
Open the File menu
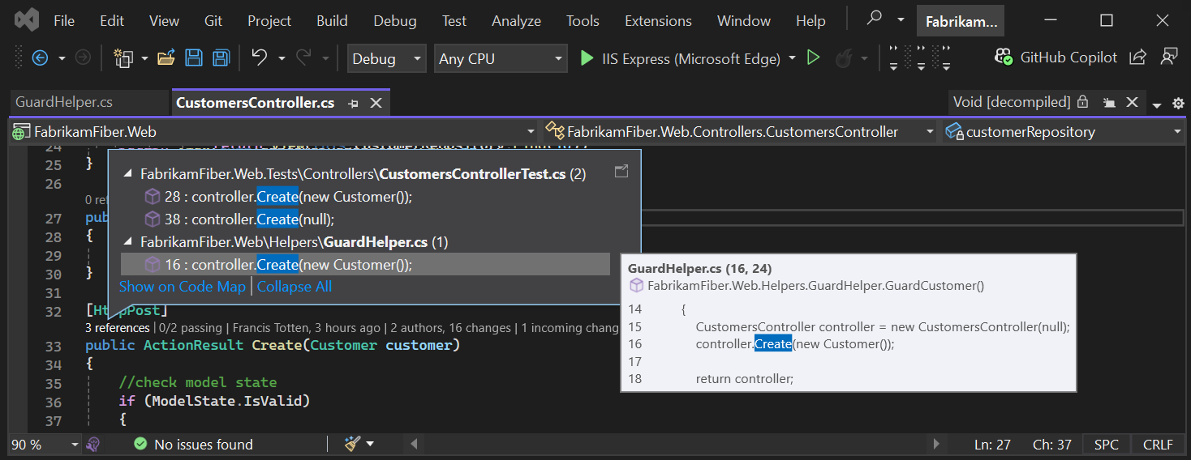click(64, 21)
